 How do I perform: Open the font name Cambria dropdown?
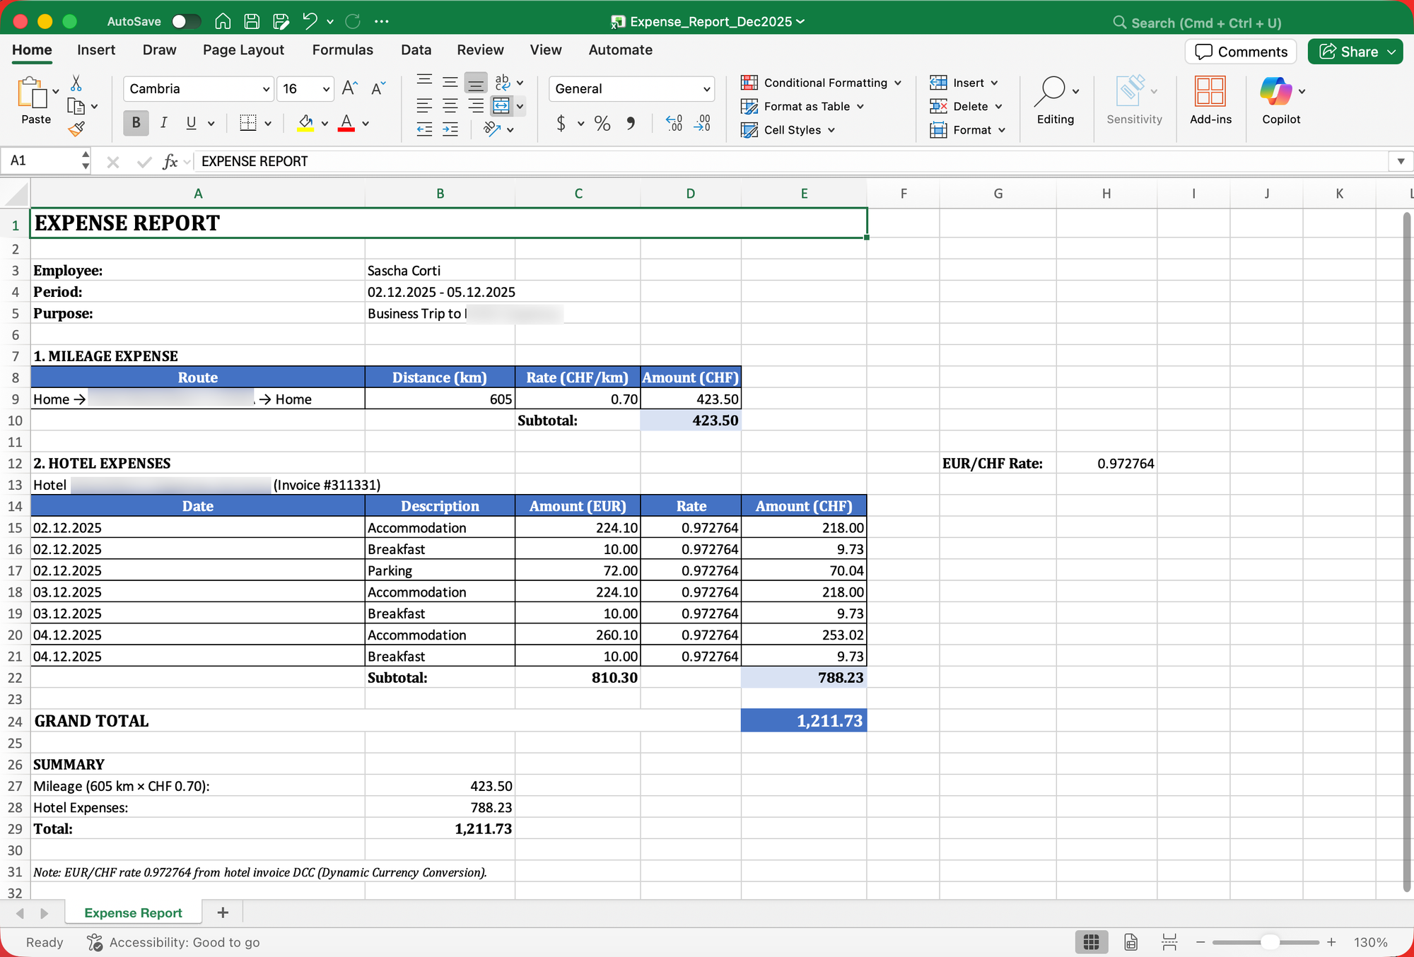click(266, 89)
